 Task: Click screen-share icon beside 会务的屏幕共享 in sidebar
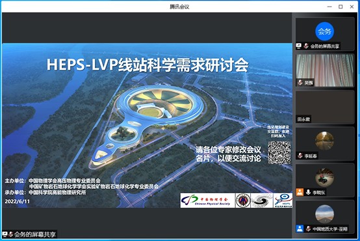298,46
